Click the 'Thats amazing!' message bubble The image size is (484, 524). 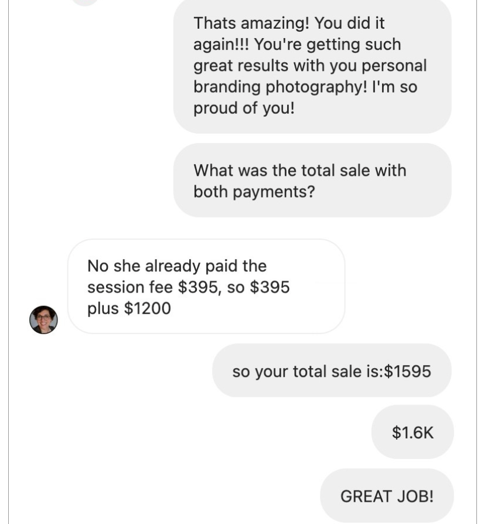tap(312, 65)
